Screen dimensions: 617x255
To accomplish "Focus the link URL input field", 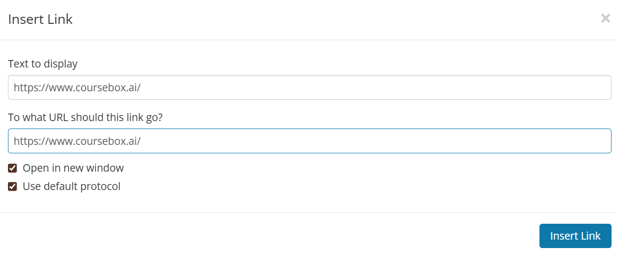I will pos(309,141).
